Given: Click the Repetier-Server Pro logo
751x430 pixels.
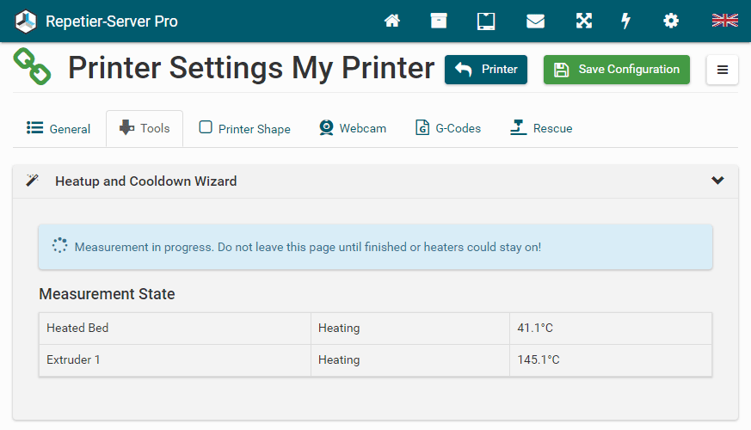Looking at the screenshot, I should pos(96,21).
